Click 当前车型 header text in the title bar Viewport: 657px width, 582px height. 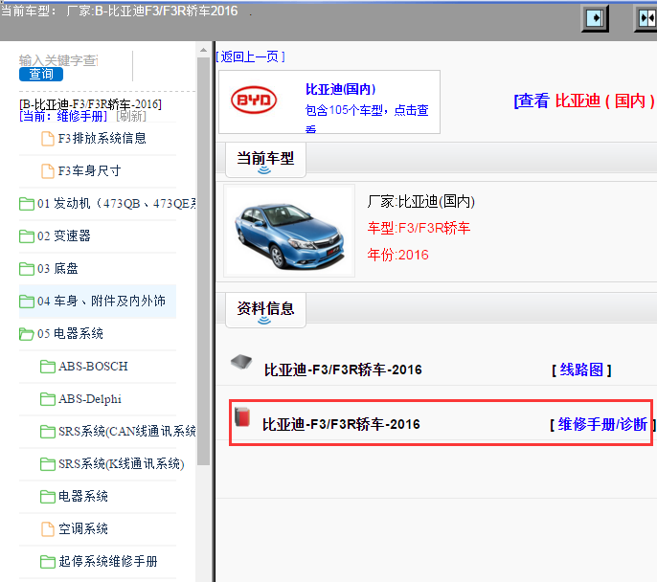point(119,11)
